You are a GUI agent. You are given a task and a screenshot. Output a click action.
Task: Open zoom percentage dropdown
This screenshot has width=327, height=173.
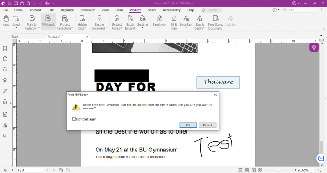pyautogui.click(x=314, y=170)
